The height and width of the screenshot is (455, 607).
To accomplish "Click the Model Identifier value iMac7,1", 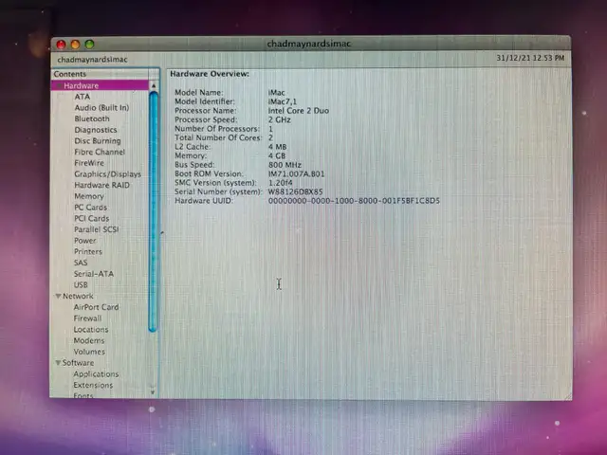I will [x=283, y=101].
